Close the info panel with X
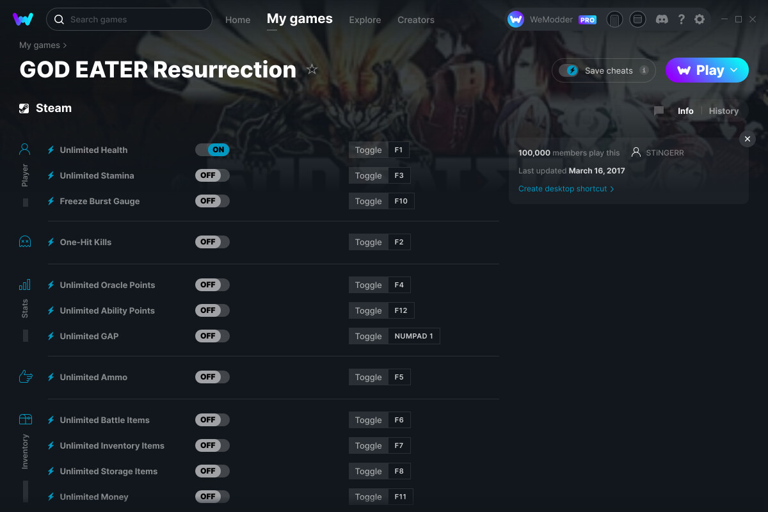Image resolution: width=768 pixels, height=512 pixels. pos(748,139)
